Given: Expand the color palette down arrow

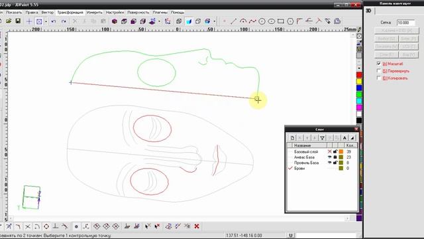Looking at the screenshot, I should (x=359, y=68).
